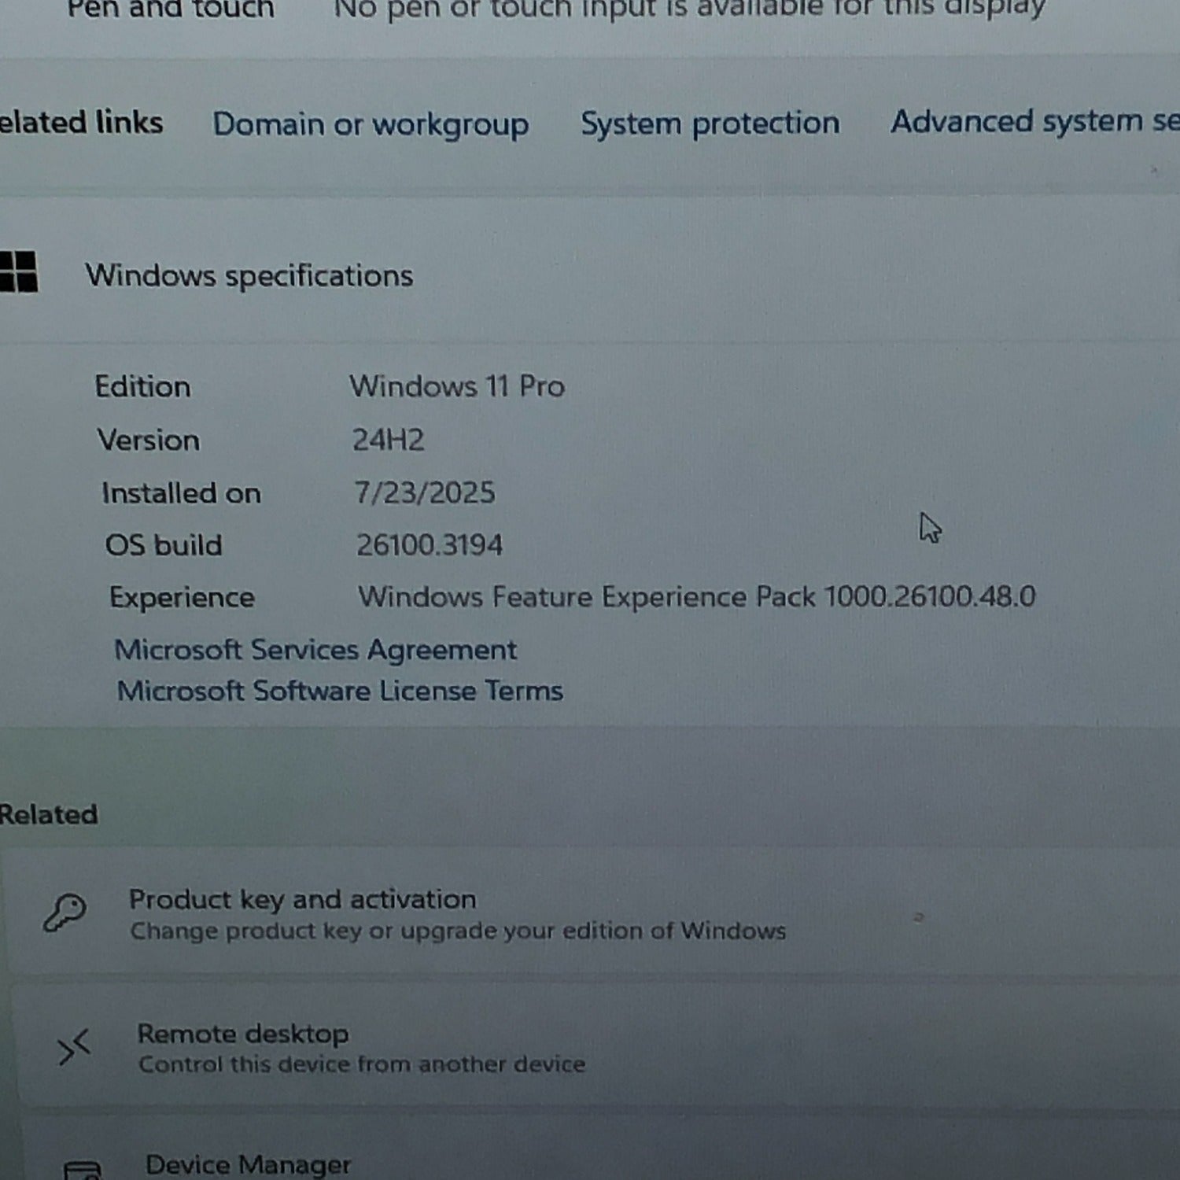
Task: View Microsoft Software License Terms
Action: (x=340, y=691)
